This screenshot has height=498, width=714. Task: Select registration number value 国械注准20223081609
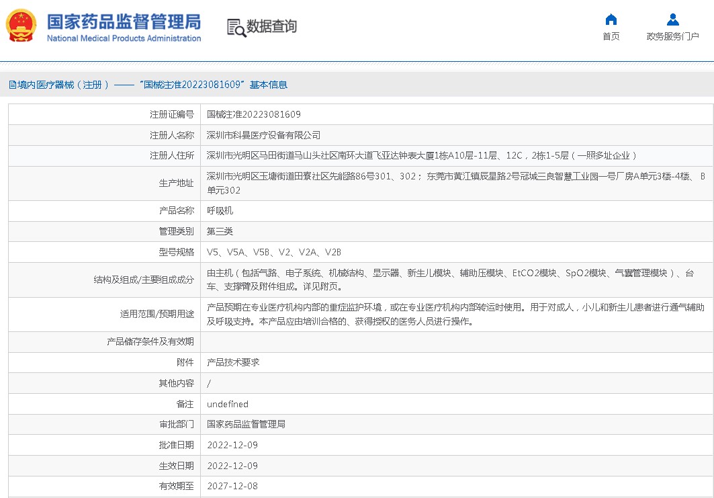[x=254, y=114]
